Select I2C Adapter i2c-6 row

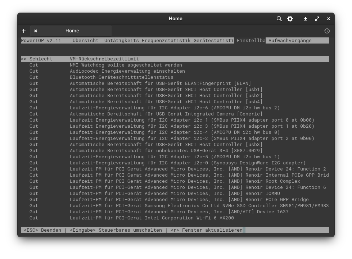(175, 108)
